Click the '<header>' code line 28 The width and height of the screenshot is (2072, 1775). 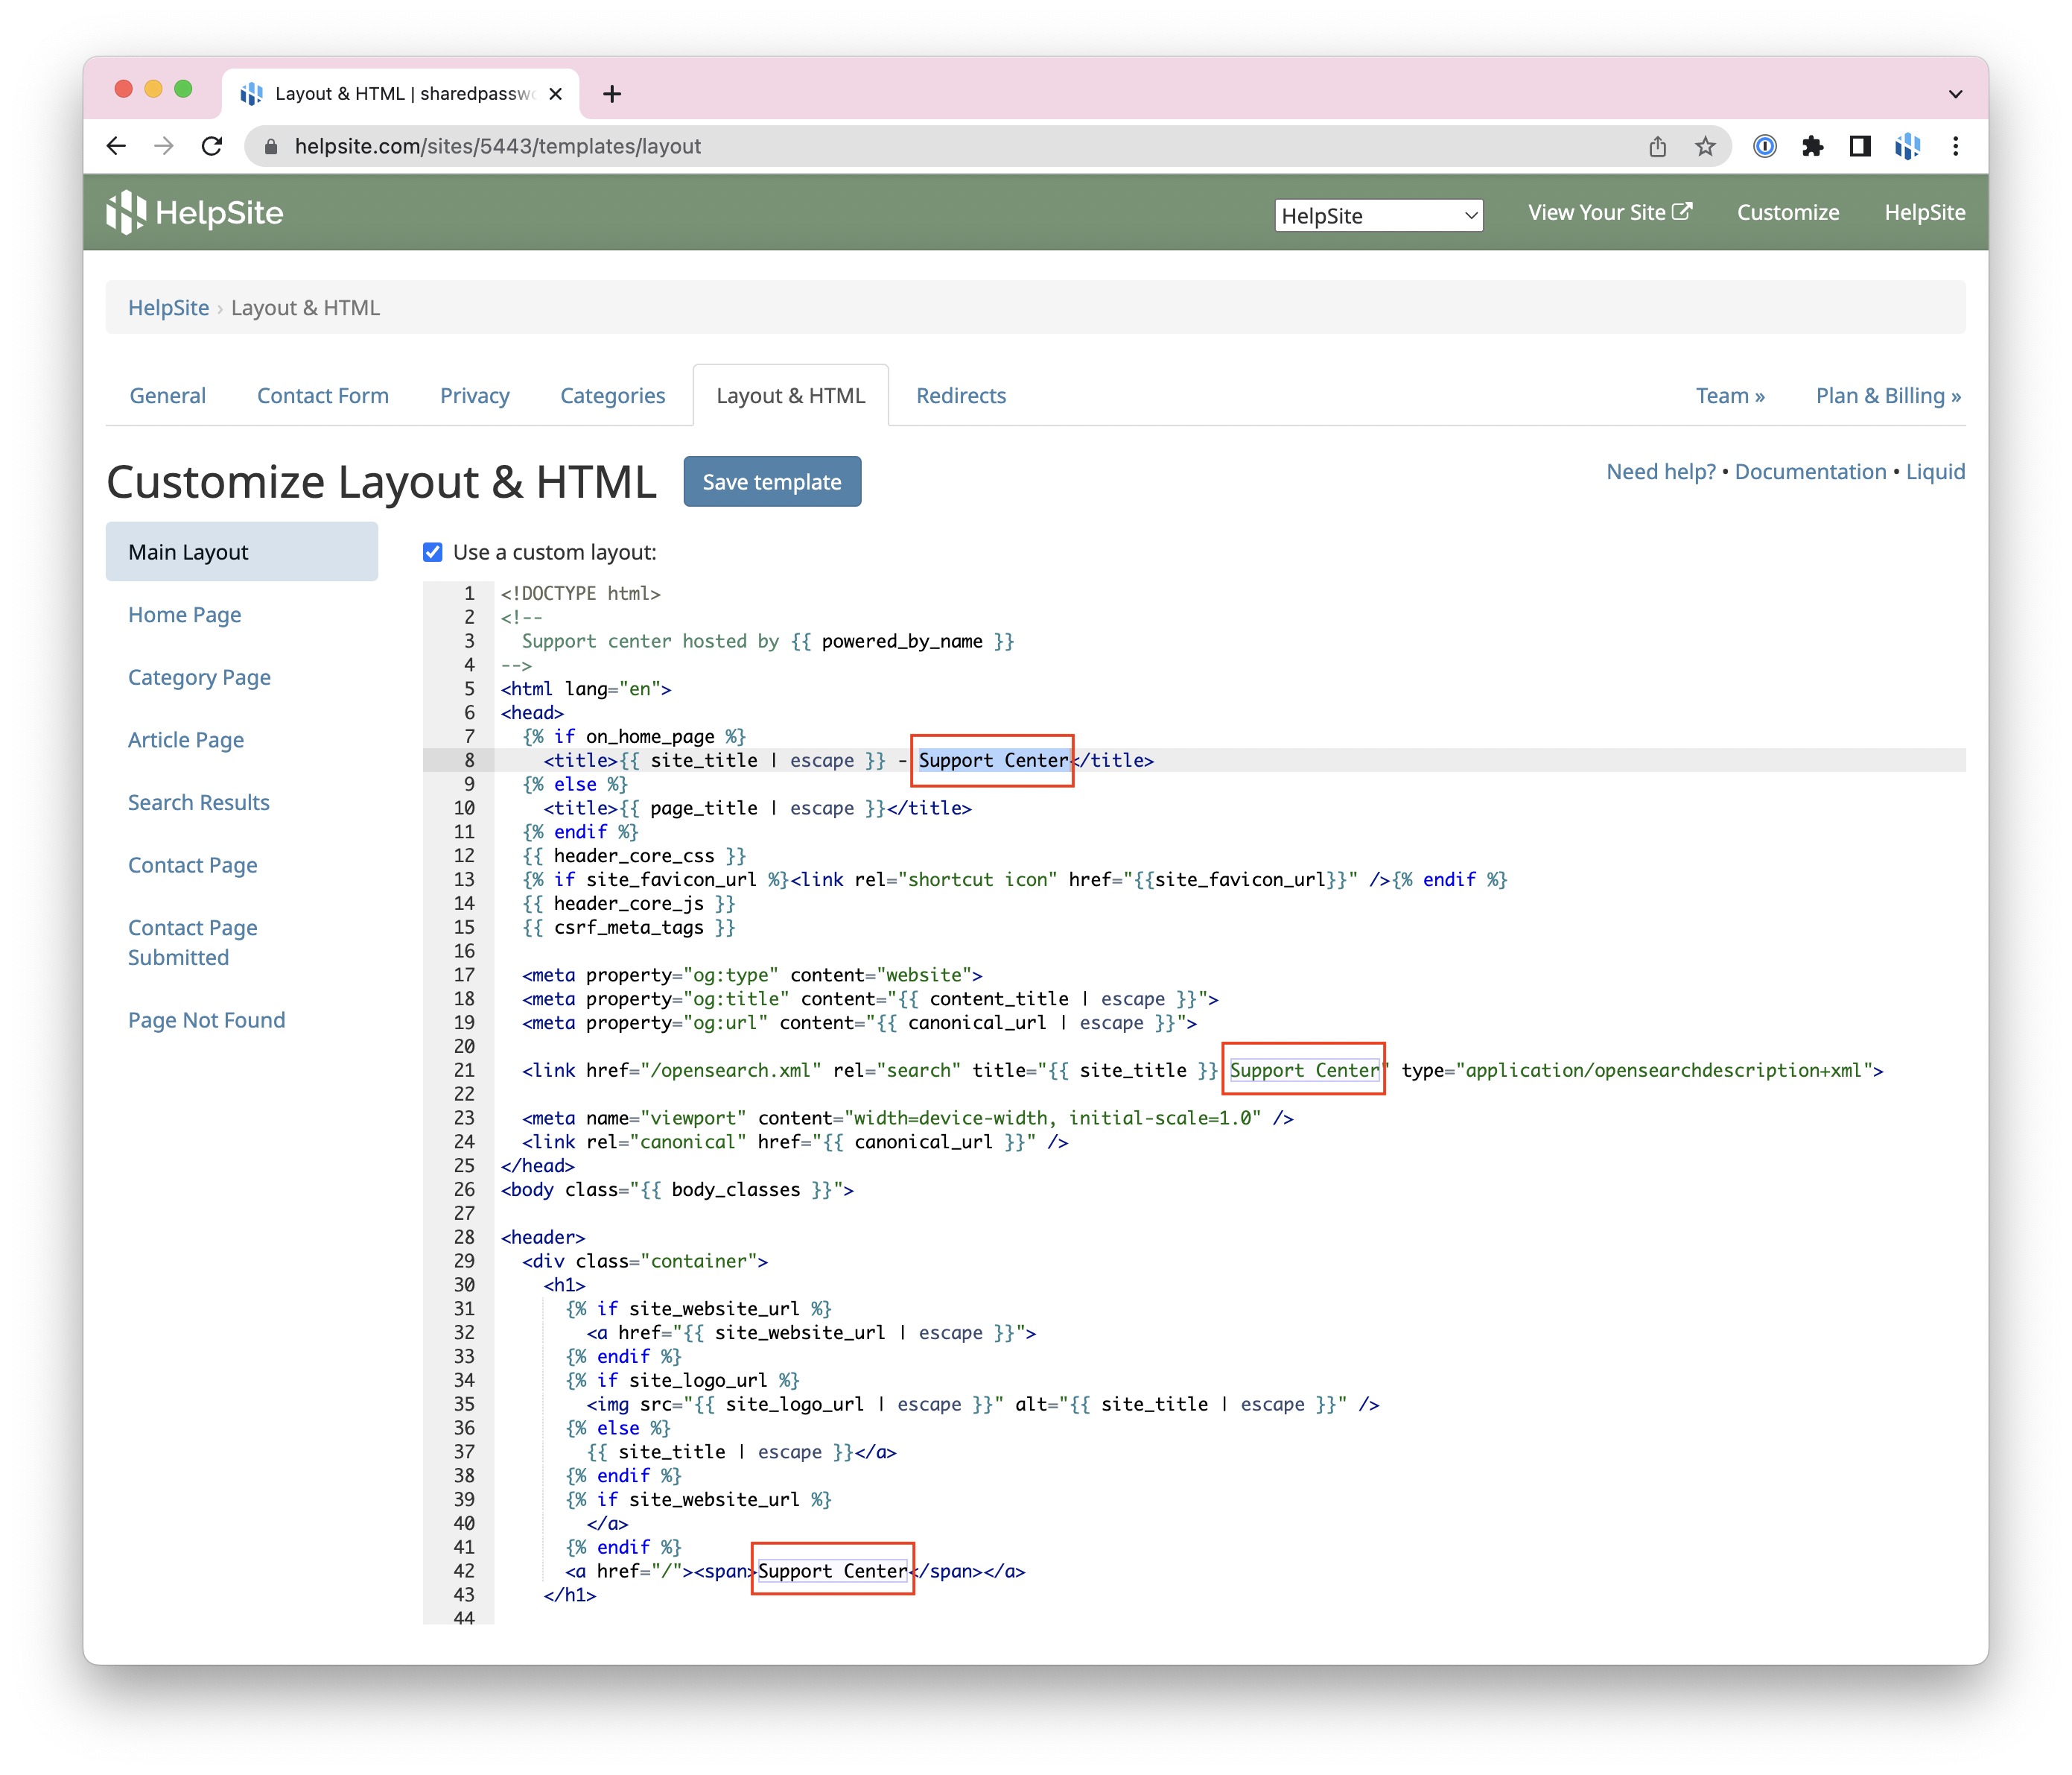point(543,1237)
